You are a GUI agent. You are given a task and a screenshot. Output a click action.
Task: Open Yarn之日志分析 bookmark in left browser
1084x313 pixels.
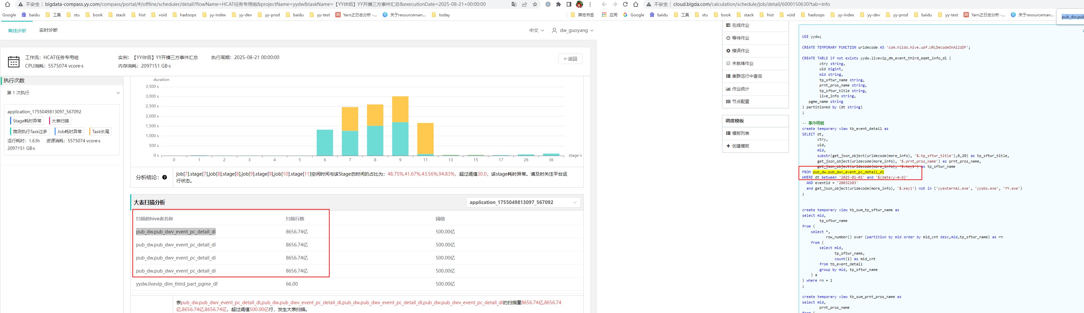pyautogui.click(x=356, y=15)
